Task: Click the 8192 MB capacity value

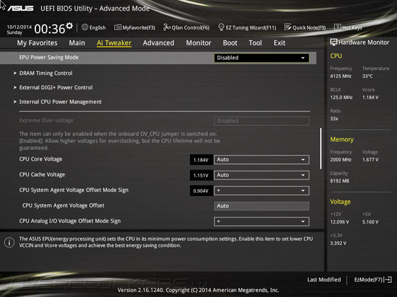Action: click(x=339, y=181)
